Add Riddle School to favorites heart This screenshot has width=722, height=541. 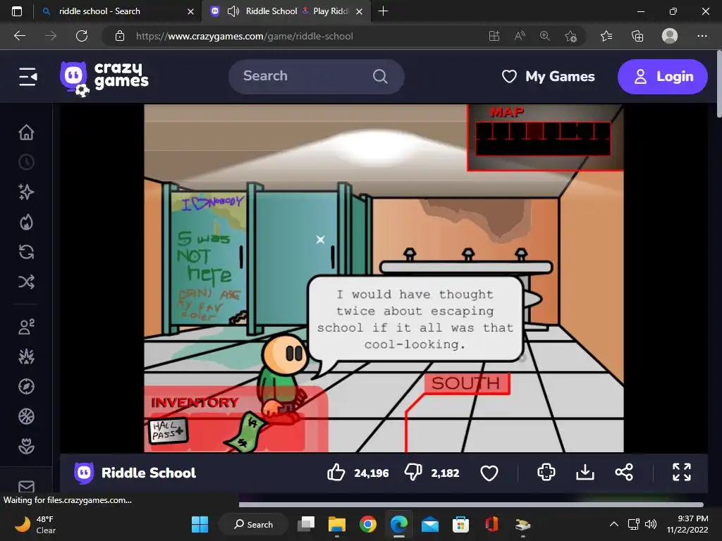[489, 473]
